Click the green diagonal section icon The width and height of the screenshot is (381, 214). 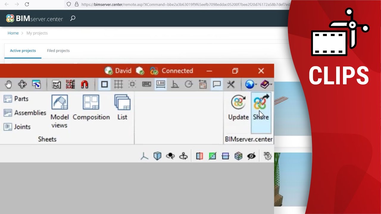213,156
